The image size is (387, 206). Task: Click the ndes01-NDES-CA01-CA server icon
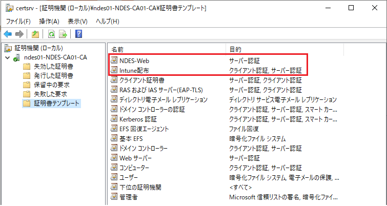click(x=17, y=58)
